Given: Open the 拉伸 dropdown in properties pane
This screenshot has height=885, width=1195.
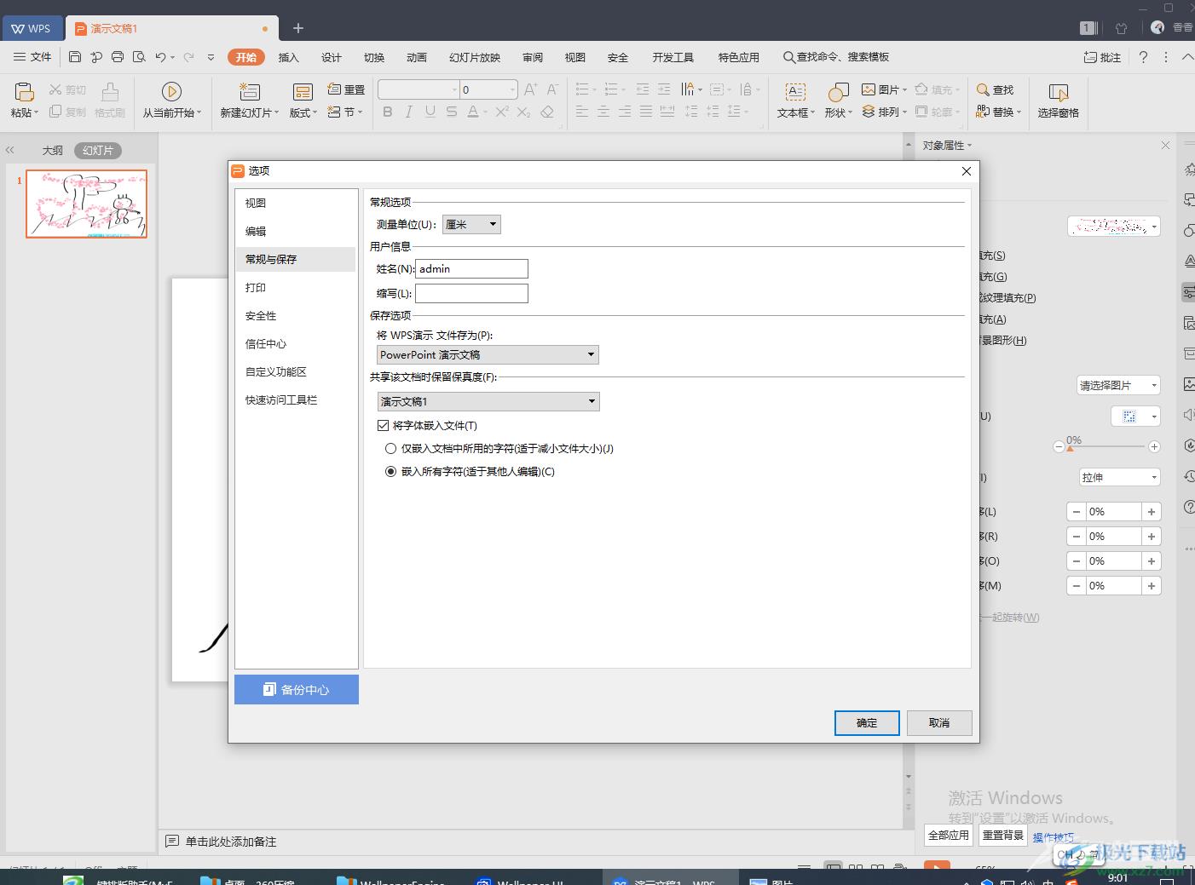Looking at the screenshot, I should point(1118,477).
